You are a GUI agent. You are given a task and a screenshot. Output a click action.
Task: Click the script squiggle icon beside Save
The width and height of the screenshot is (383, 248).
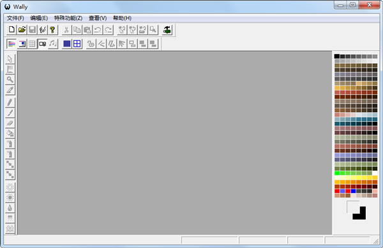pos(43,30)
